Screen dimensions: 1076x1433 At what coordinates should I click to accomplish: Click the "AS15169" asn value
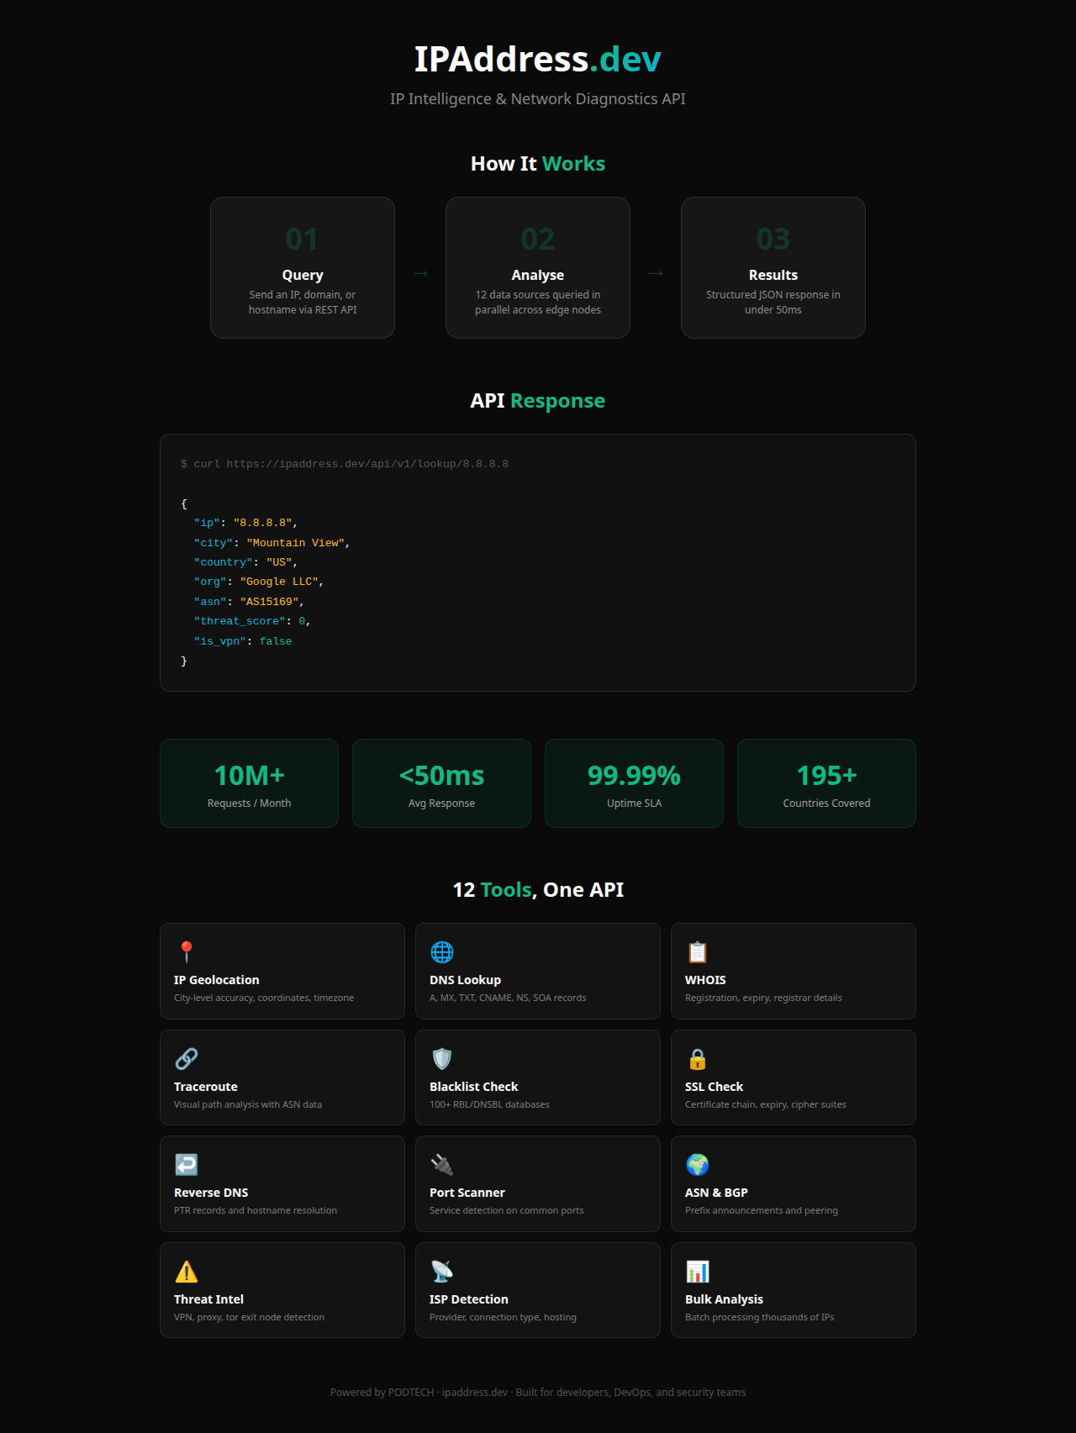tap(269, 602)
